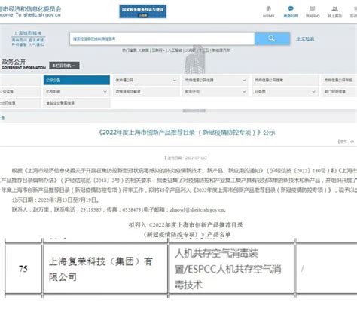The height and width of the screenshot is (314, 357).
Task: Open the 全文检索 link
Action: coord(305,39)
